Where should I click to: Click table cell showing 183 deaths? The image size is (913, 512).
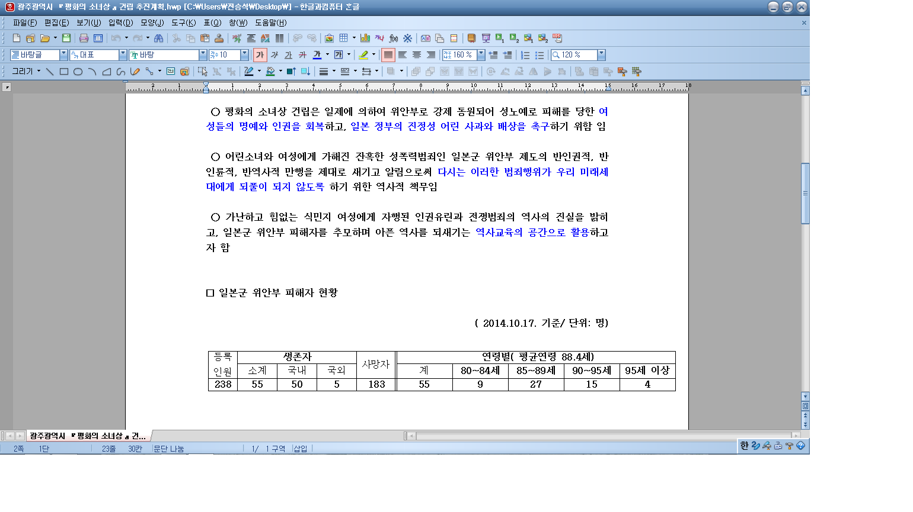376,385
